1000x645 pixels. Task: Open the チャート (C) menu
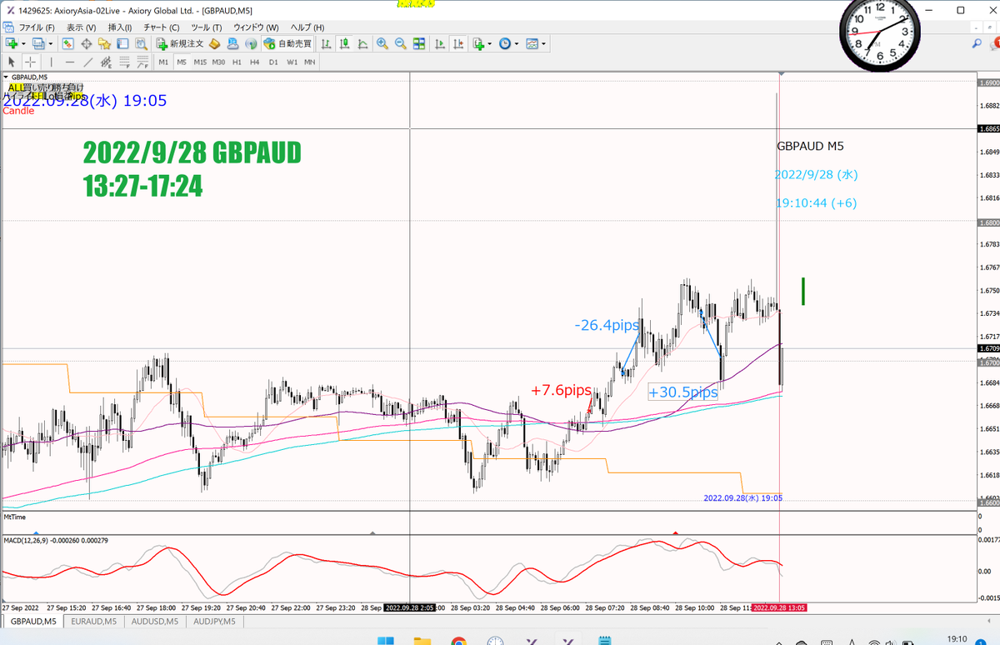pos(162,27)
